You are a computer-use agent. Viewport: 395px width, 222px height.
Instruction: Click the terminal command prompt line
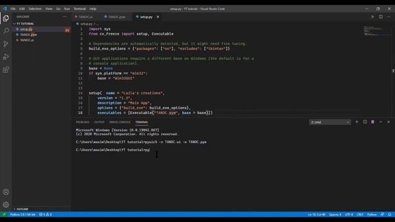[x=112, y=150]
